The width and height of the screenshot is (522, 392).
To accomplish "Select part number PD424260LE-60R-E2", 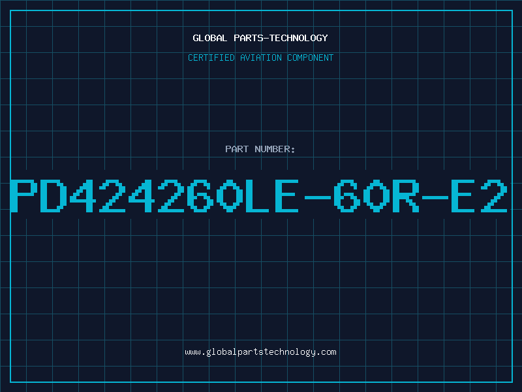I will (x=258, y=196).
